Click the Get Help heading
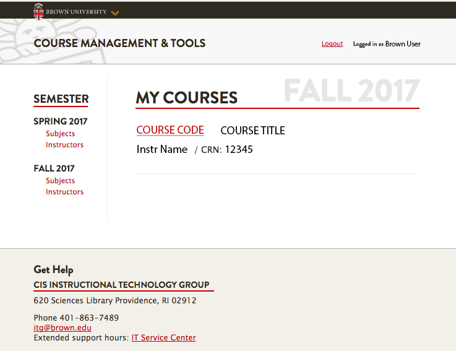Screen dimensions: 456x351 click(x=53, y=270)
